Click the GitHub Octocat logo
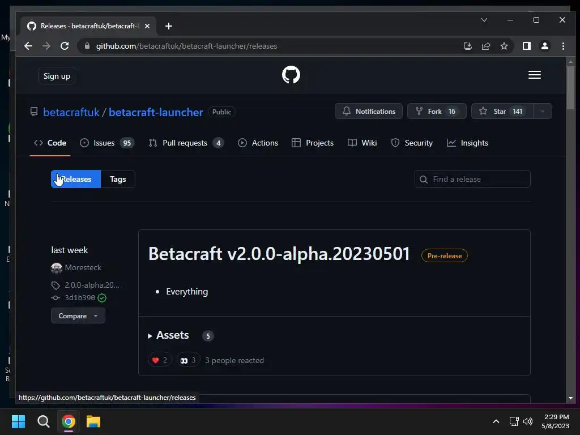580x435 pixels. point(291,75)
